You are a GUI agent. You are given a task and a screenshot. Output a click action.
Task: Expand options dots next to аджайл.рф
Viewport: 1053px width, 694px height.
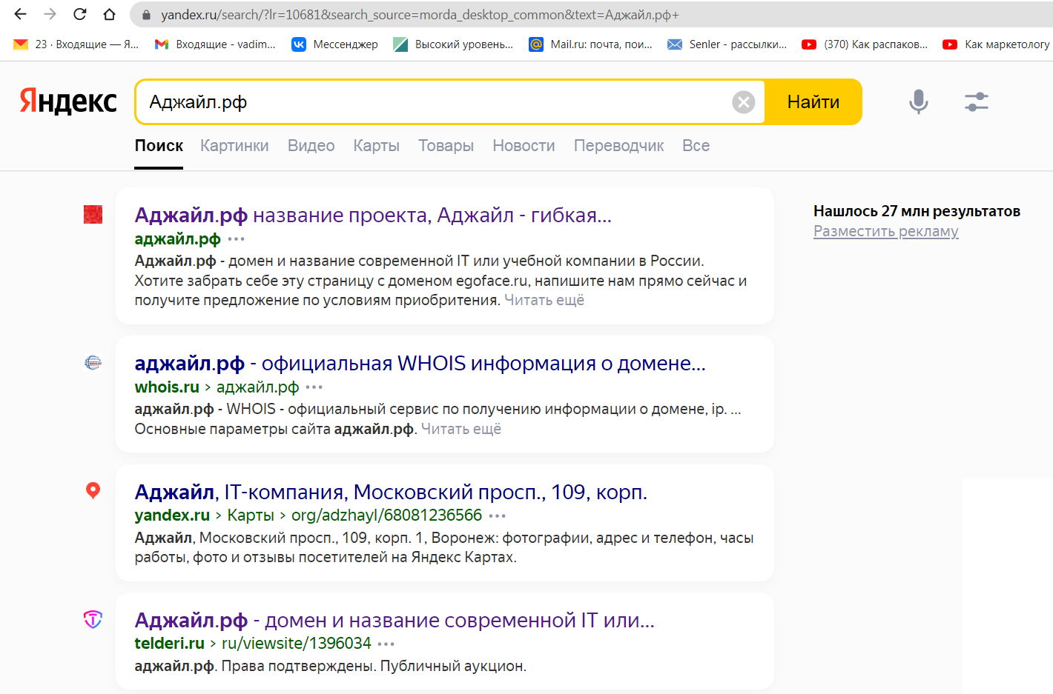[x=237, y=239]
